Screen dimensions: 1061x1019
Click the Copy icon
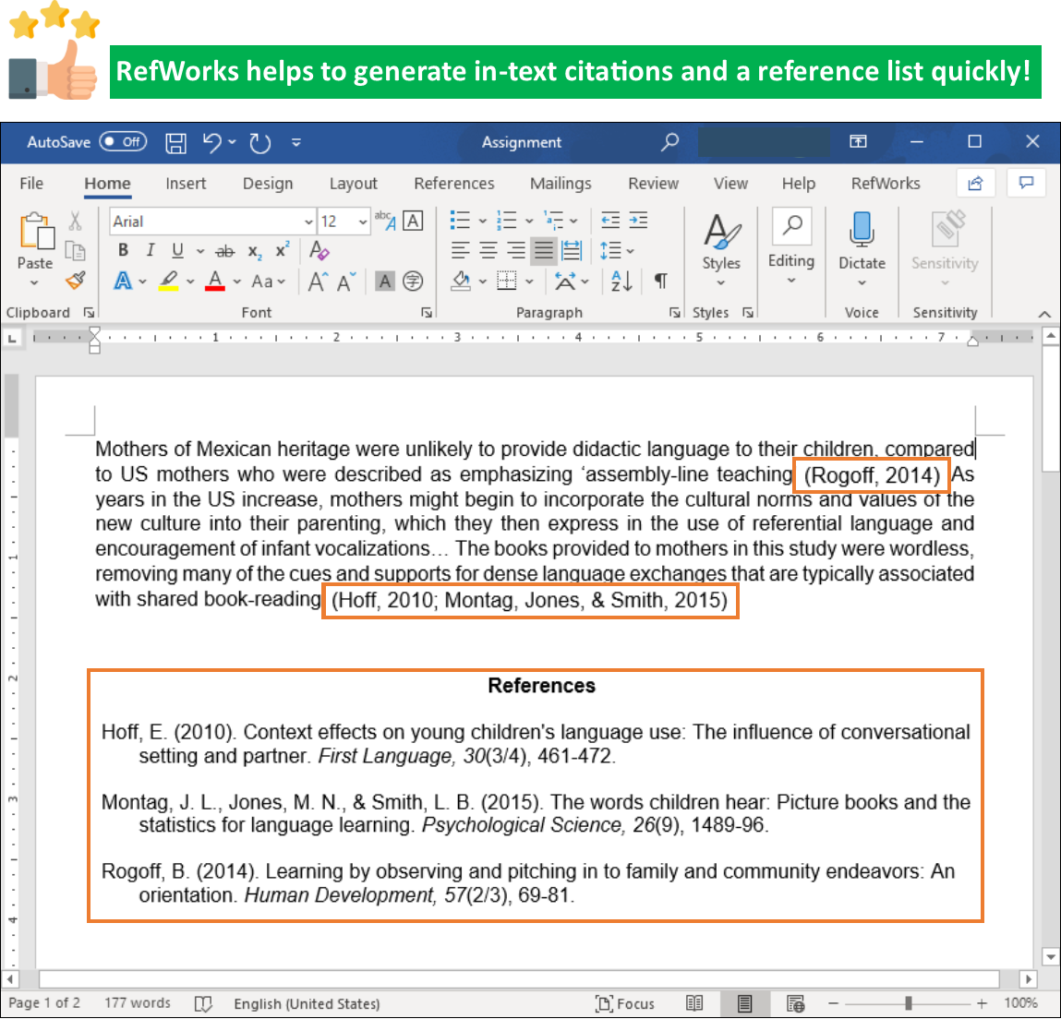coord(75,251)
